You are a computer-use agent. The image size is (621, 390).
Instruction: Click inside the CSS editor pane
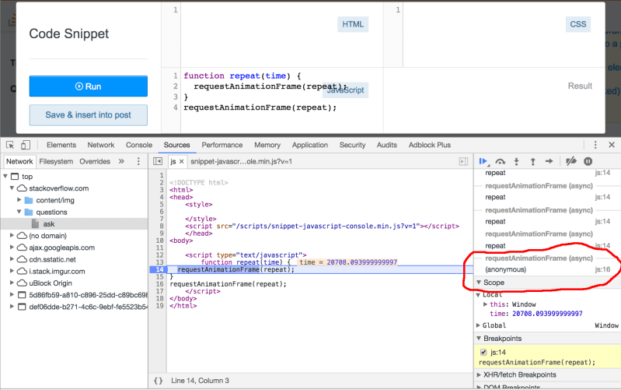point(504,36)
